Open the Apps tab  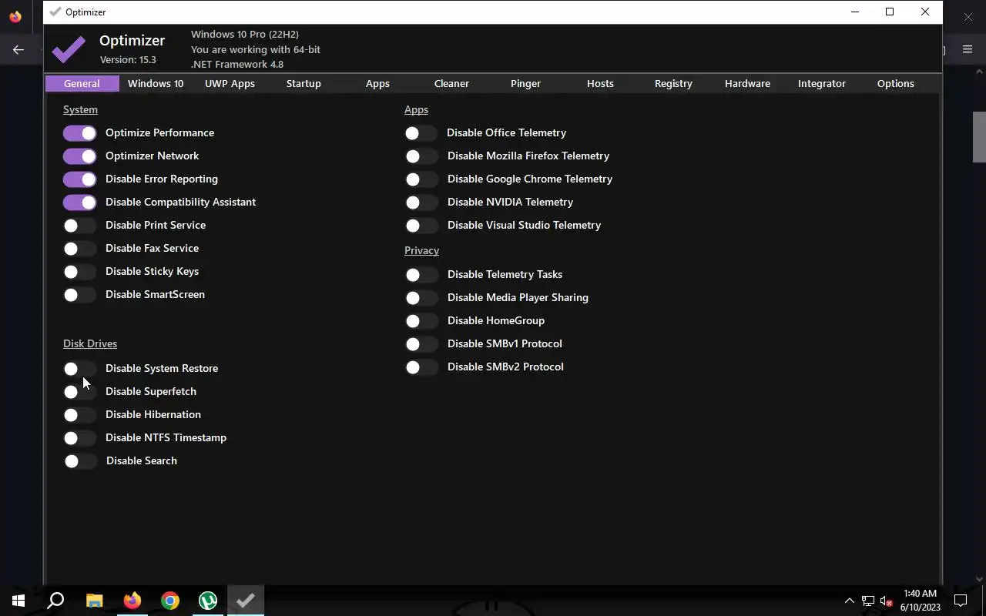click(377, 83)
